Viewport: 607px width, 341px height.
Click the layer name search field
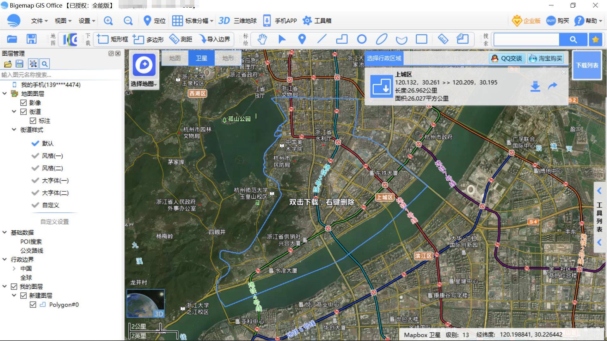pyautogui.click(x=60, y=75)
